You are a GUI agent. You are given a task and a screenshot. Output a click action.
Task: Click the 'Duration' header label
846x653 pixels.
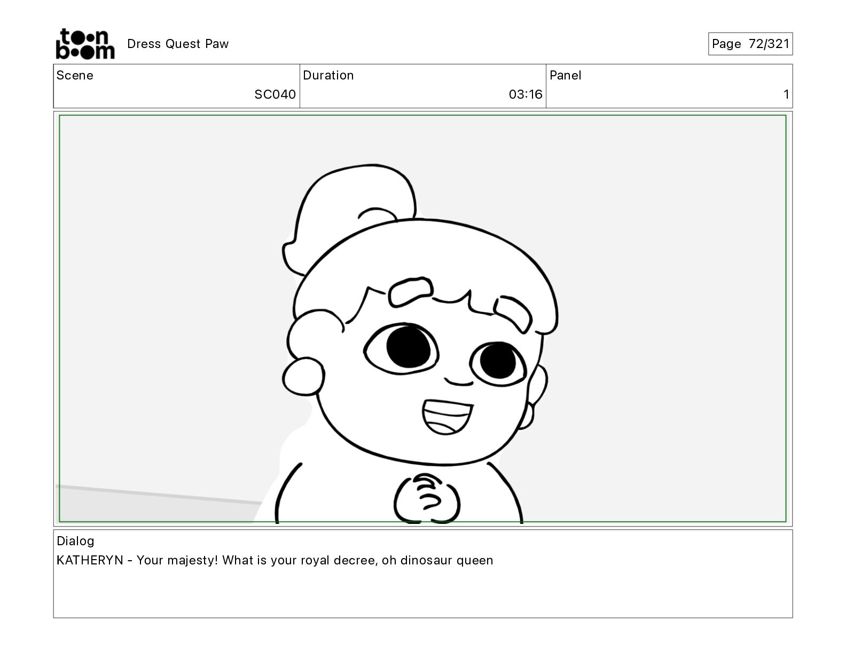point(328,75)
